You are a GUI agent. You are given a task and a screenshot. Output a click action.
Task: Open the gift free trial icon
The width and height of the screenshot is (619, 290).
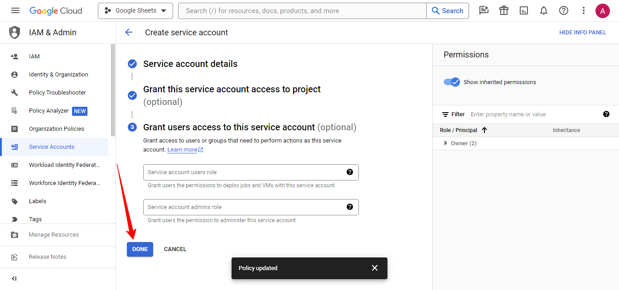click(x=504, y=11)
